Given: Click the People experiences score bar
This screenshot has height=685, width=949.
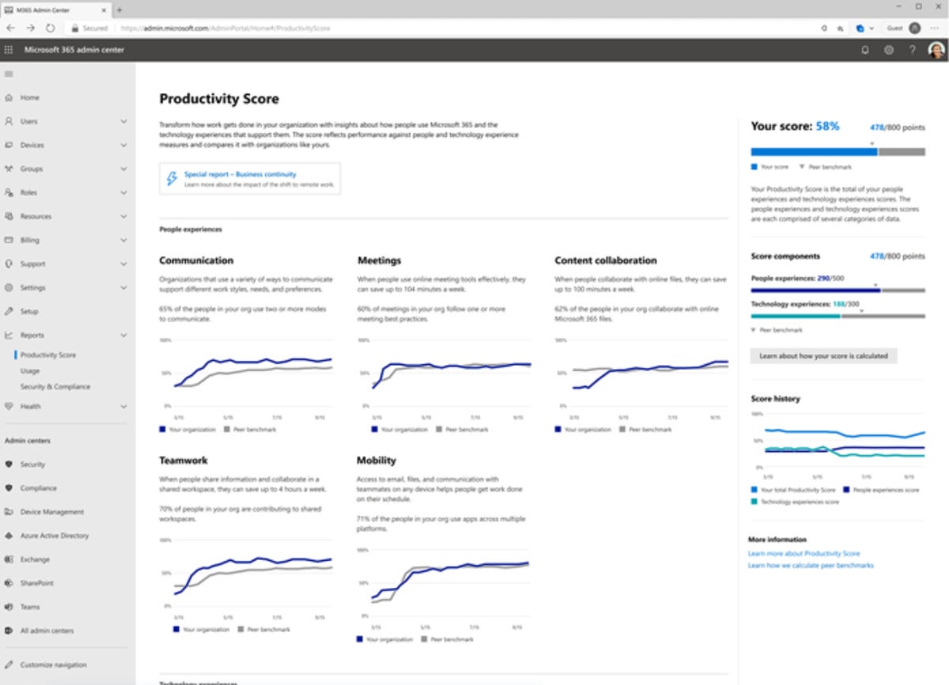Looking at the screenshot, I should [x=837, y=291].
